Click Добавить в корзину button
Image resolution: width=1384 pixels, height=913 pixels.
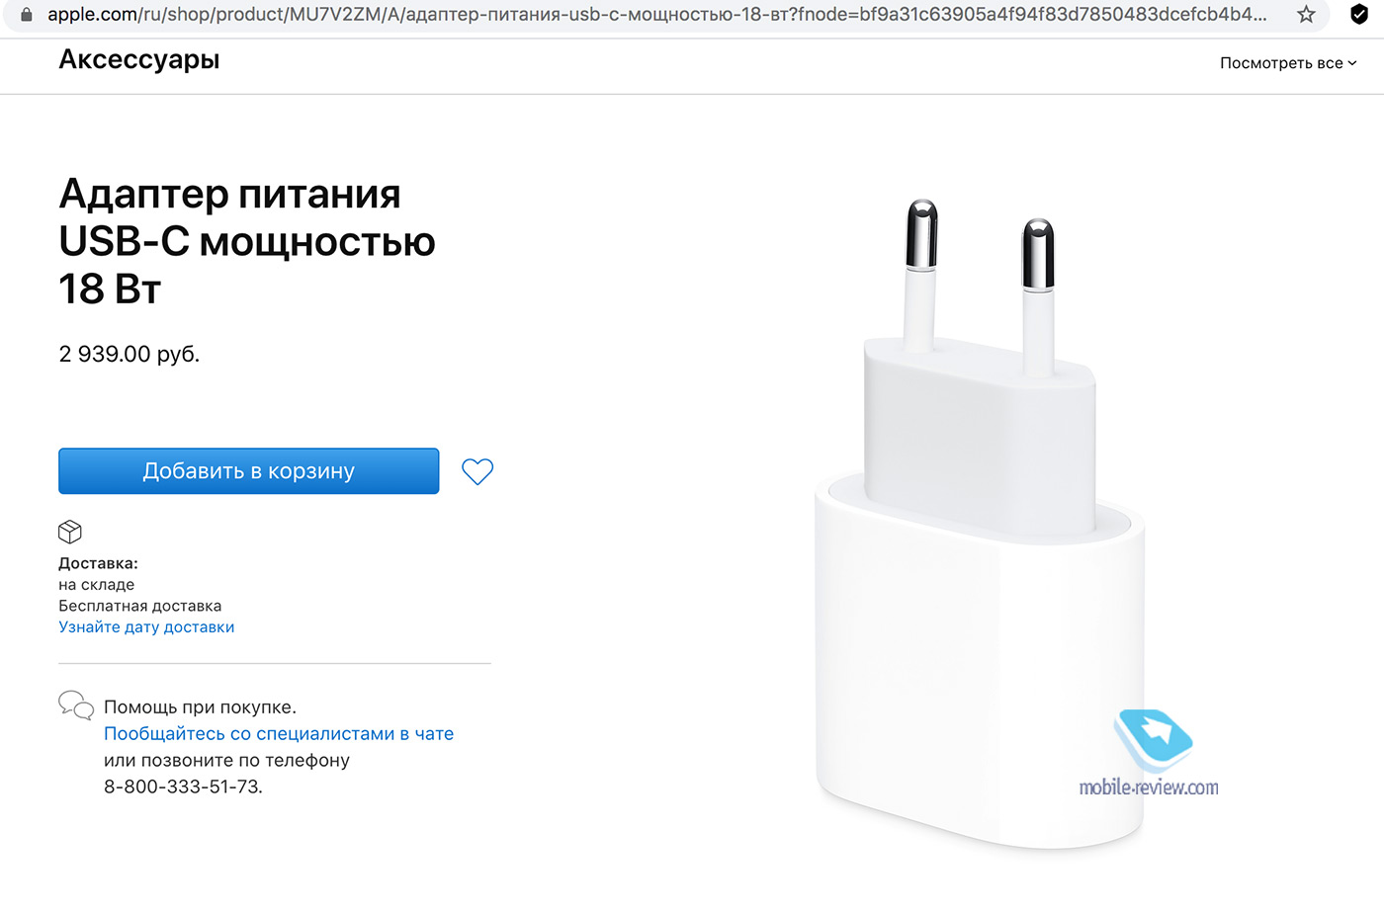pos(249,471)
